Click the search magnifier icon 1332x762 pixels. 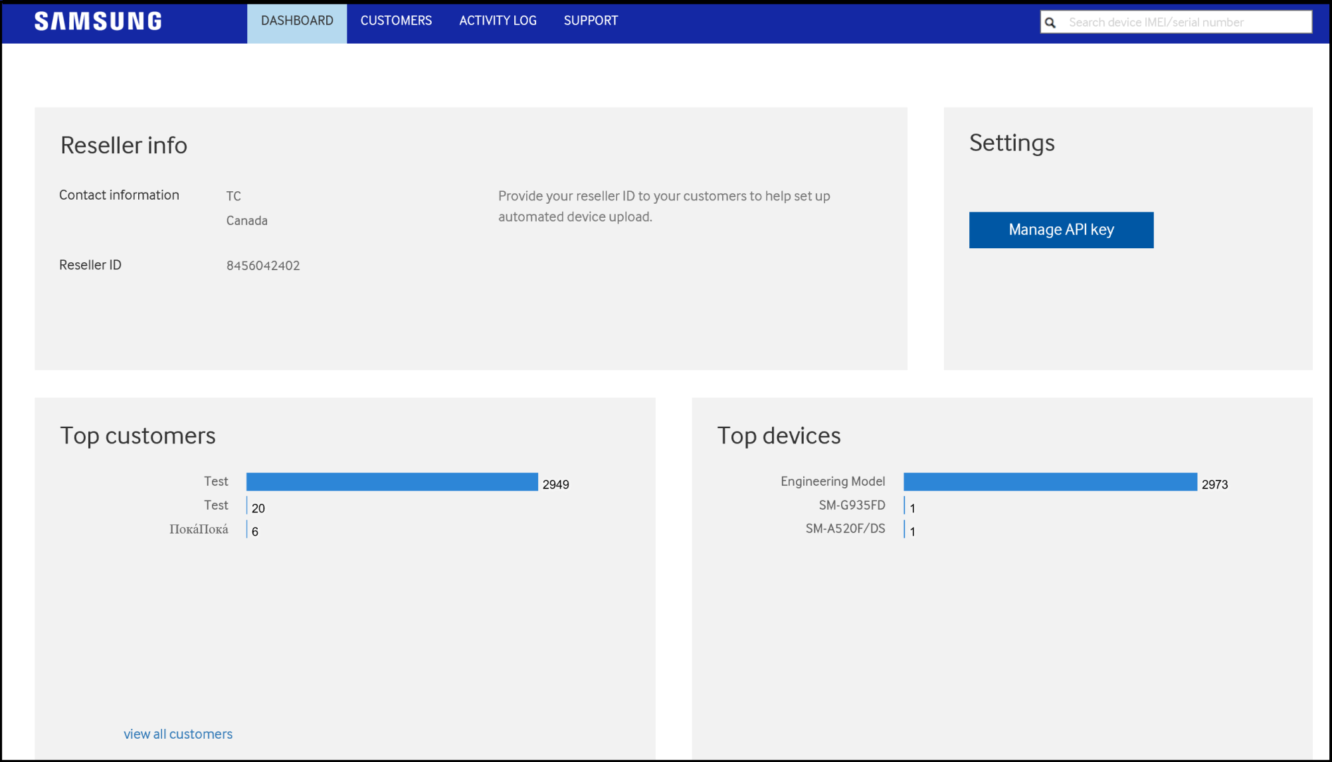coord(1050,23)
